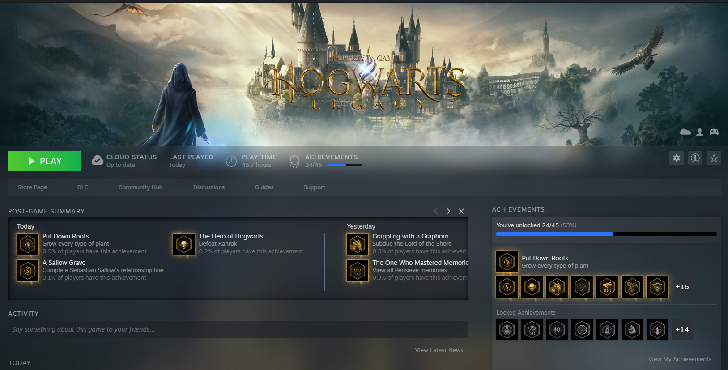The height and width of the screenshot is (370, 728).
Task: Click unlocked goblin head icon in Achievements panel
Action: [532, 287]
